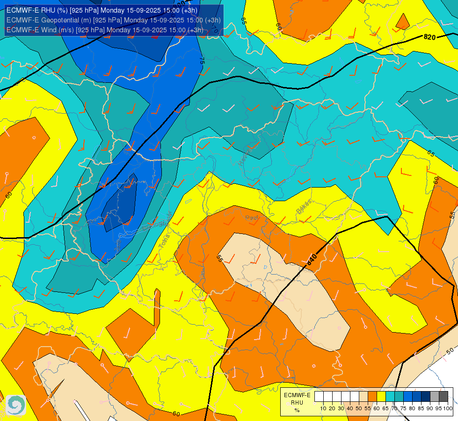Click the Tolna county label
The image size is (458, 421).
(x=164, y=241)
